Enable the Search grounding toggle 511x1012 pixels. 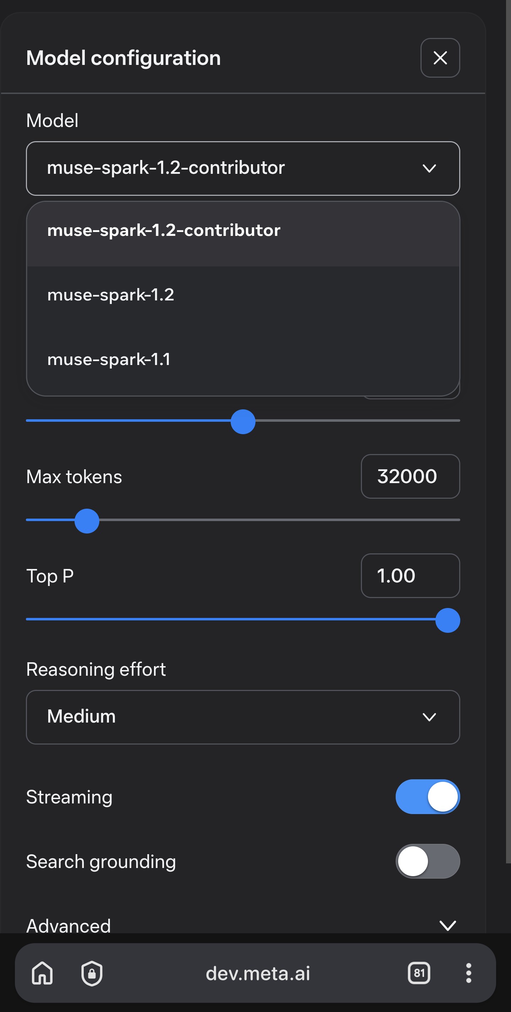[427, 861]
